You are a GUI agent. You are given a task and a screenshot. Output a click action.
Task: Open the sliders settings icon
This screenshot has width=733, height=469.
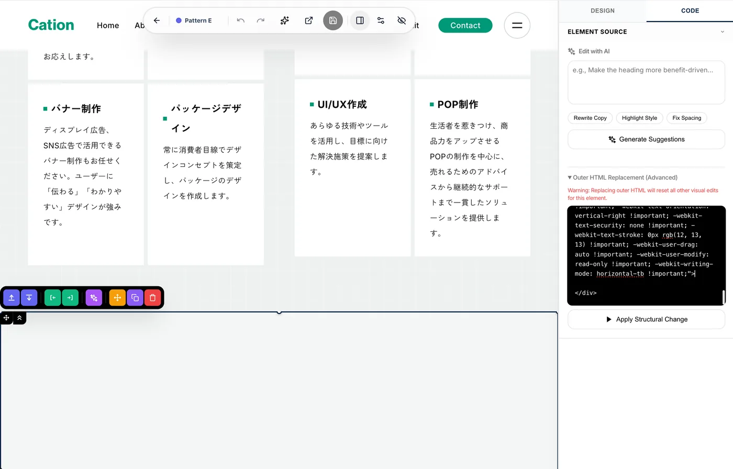click(x=381, y=20)
